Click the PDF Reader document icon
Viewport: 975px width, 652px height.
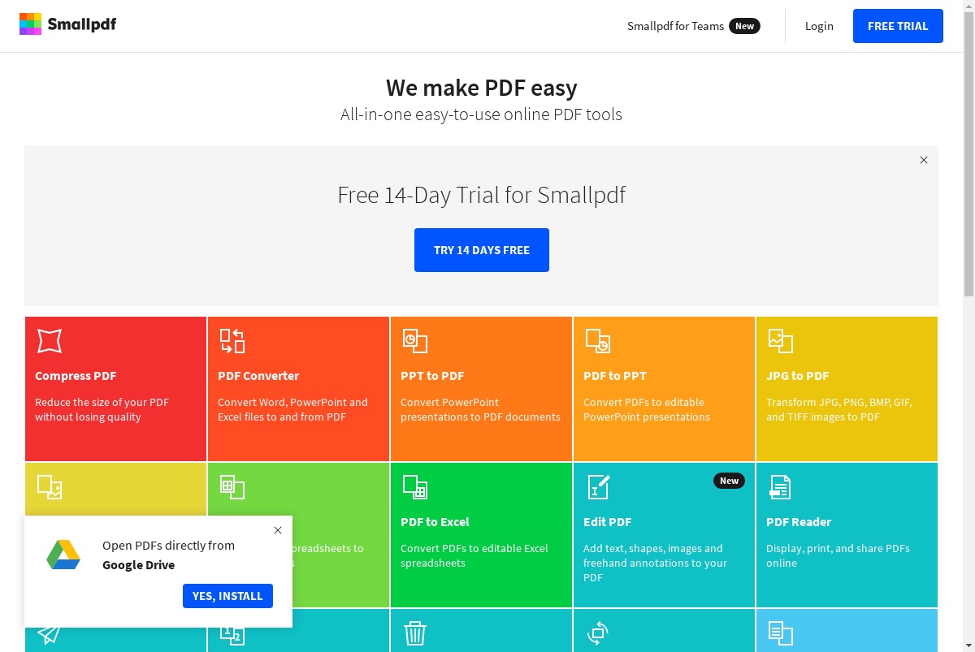click(x=780, y=487)
